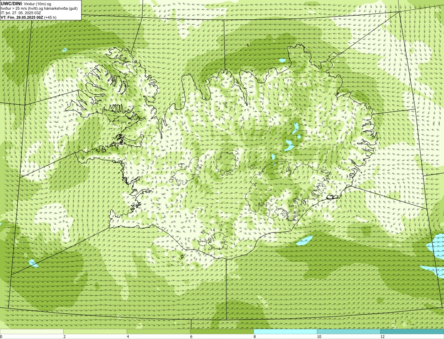
Task: Click the pale 0–2 legend color segment
Action: pyautogui.click(x=32, y=332)
